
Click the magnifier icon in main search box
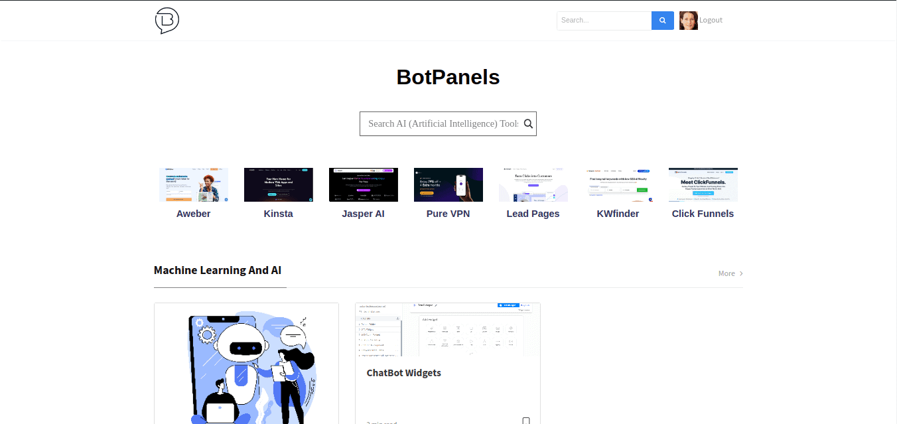529,123
